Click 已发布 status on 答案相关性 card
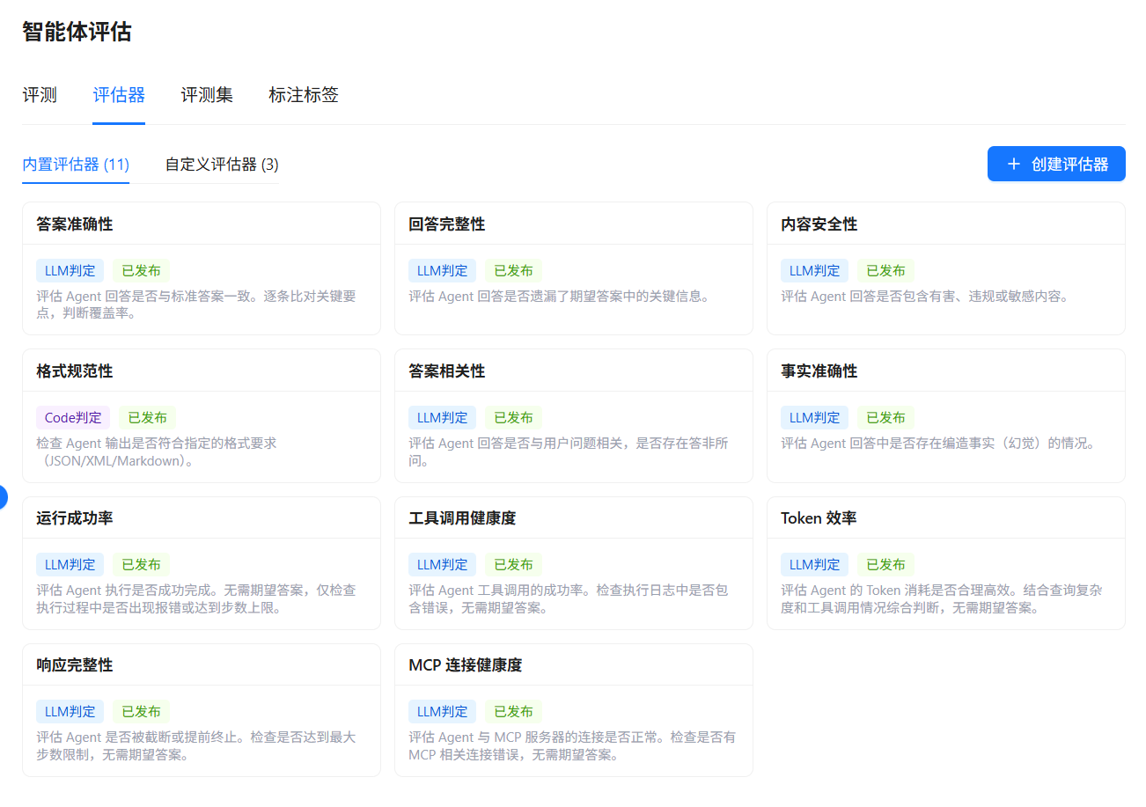This screenshot has height=807, width=1146. pos(513,417)
